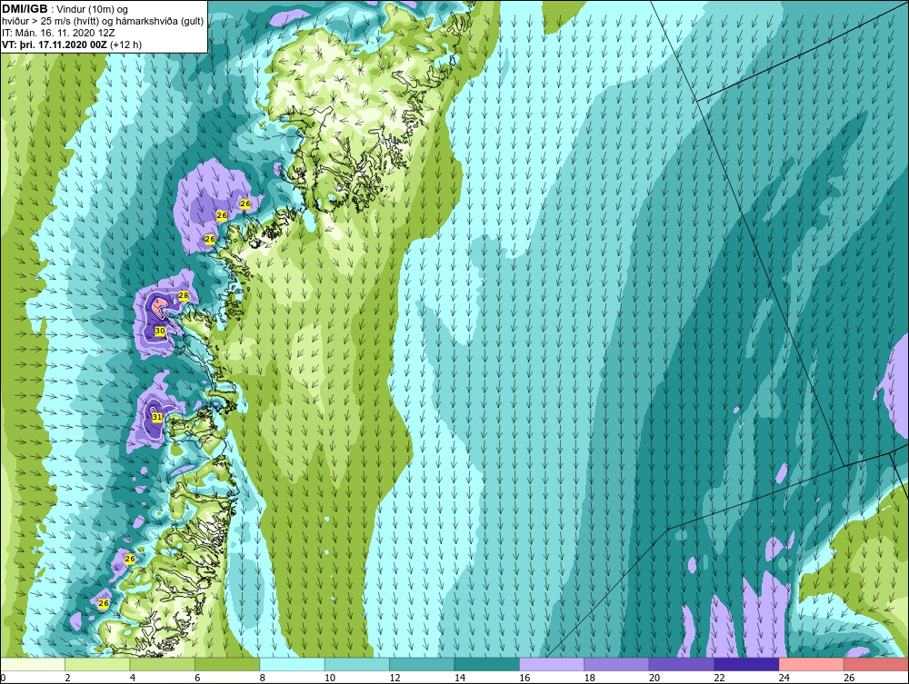909x684 pixels.
Task: Click the 2–4 m/s light green legend swatch
Action: pyautogui.click(x=97, y=664)
